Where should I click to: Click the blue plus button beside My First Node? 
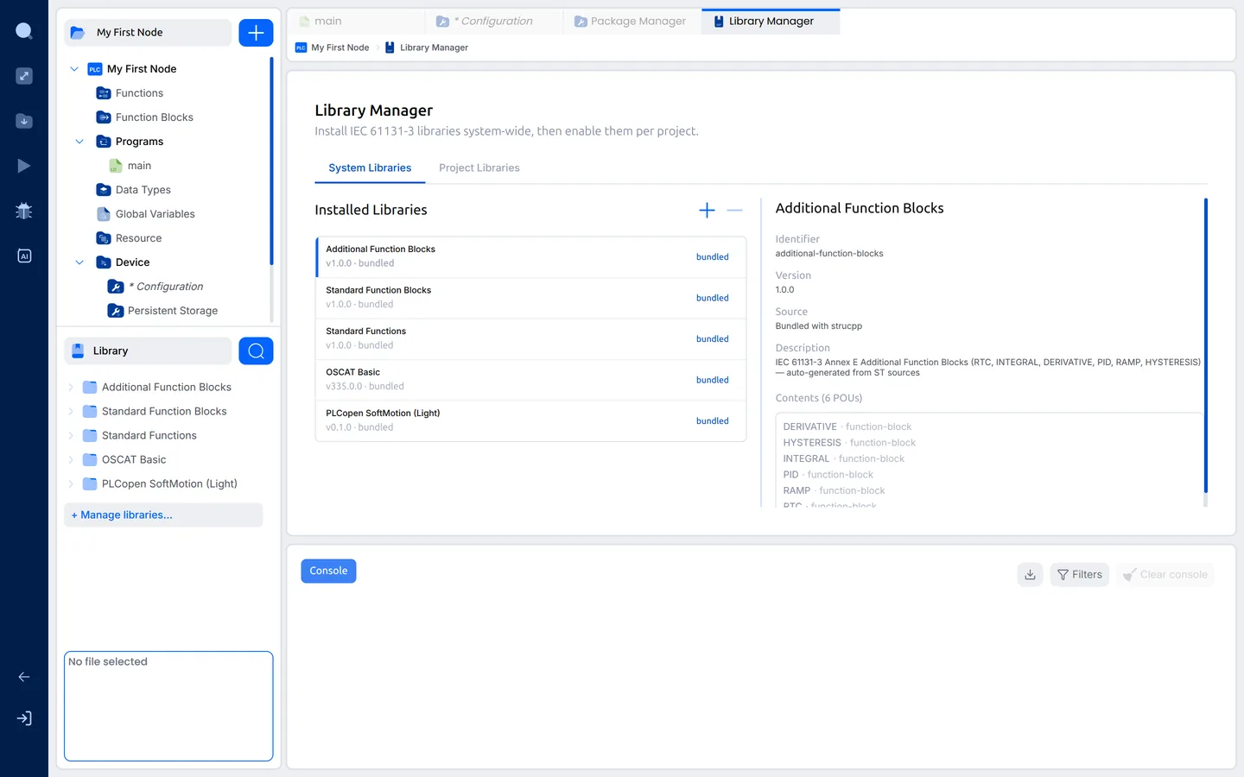pos(256,33)
